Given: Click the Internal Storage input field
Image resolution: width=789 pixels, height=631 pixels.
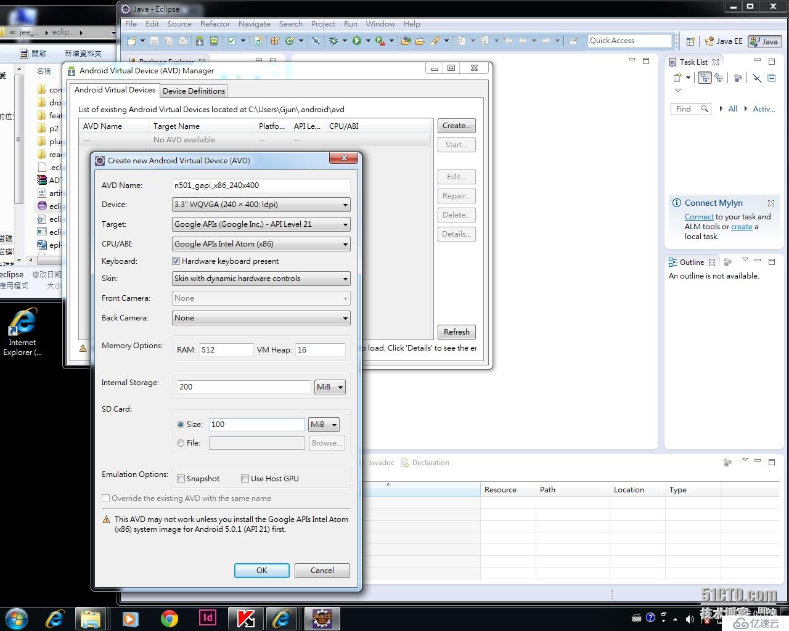Looking at the screenshot, I should tap(243, 387).
